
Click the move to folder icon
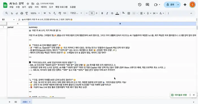coord(33,4)
